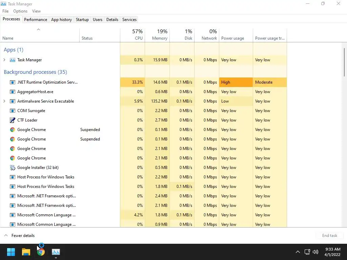
Task: Toggle Name column sort order arrow
Action: 39,29
